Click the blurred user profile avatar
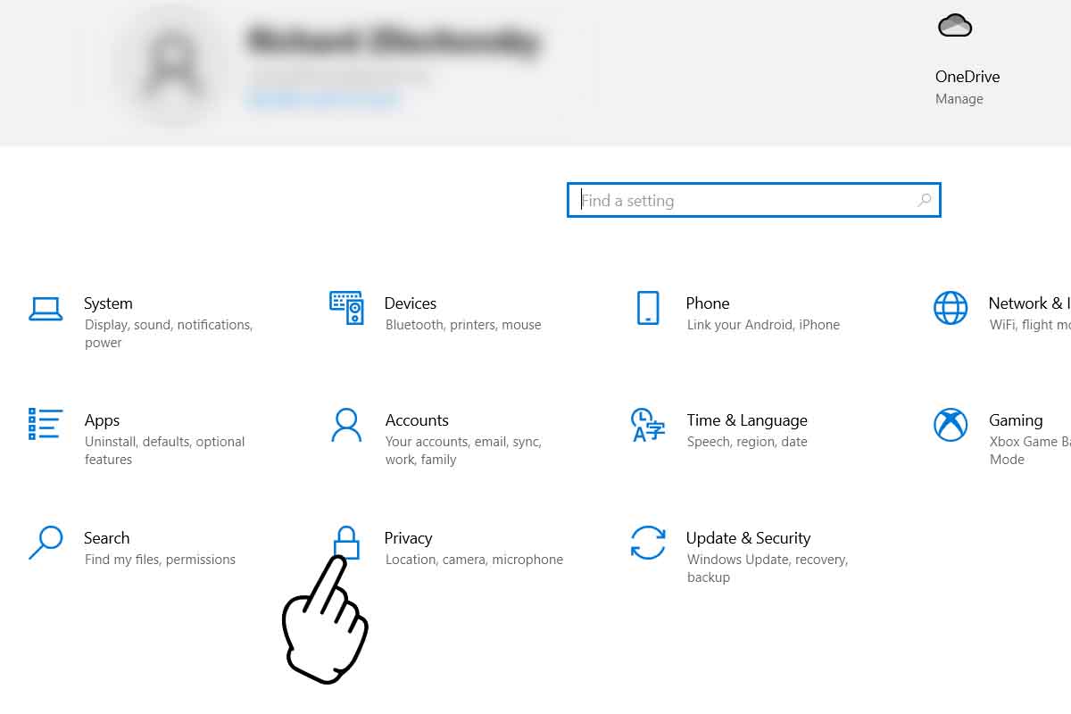This screenshot has height=714, width=1071. (x=175, y=67)
